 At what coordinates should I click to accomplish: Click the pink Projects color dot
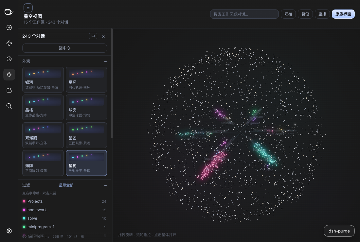pos(24,201)
